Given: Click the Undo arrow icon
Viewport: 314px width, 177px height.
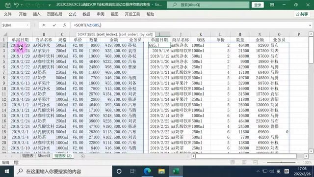Looking at the screenshot, I should click(x=16, y=5).
